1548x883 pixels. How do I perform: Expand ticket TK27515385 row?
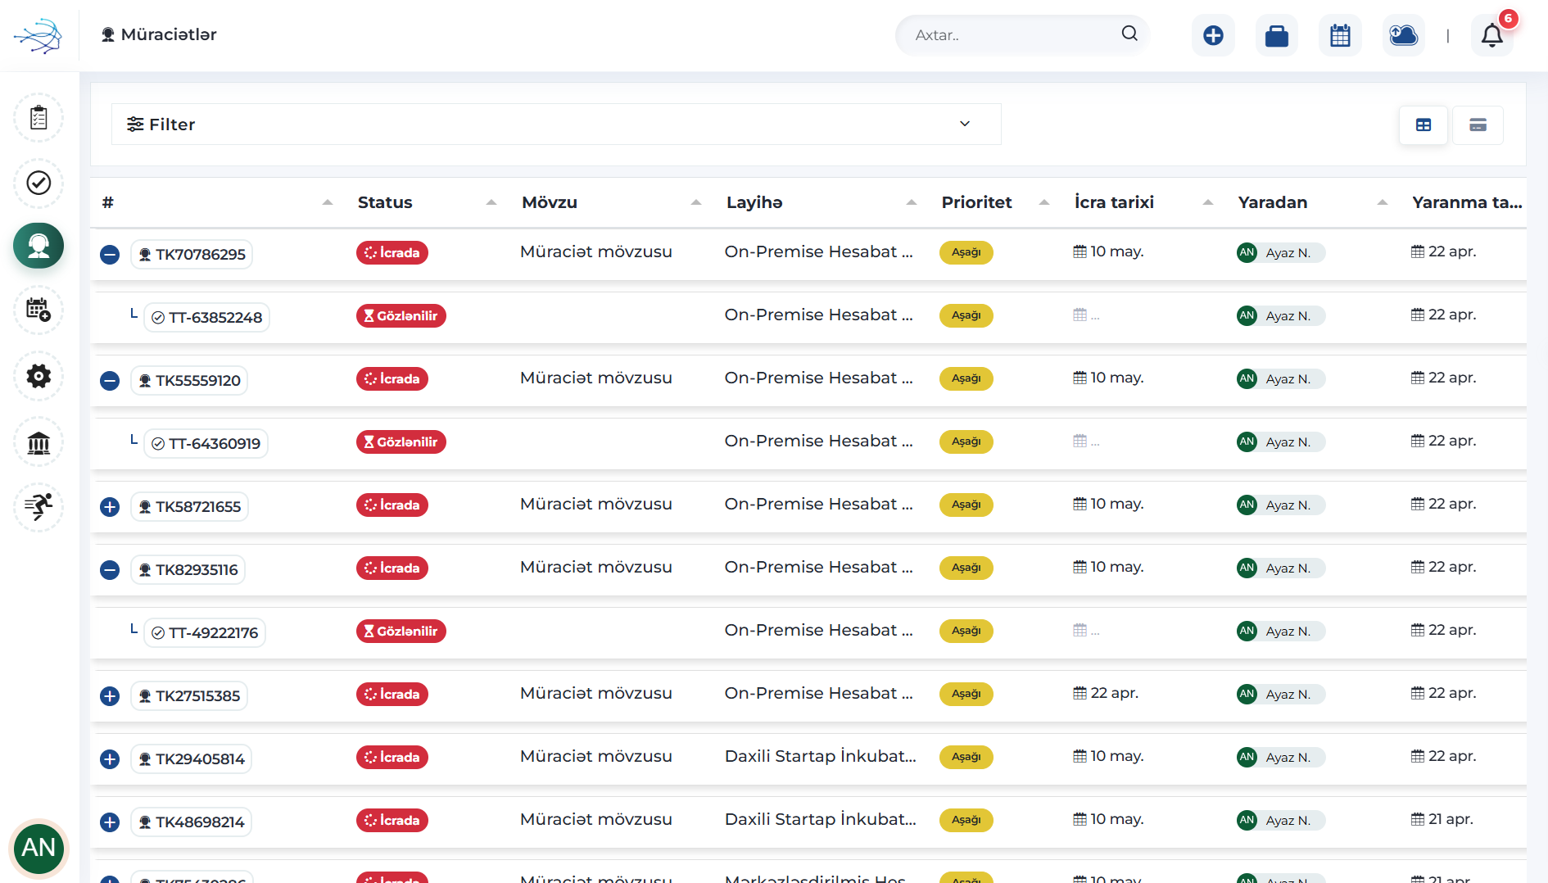tap(110, 696)
